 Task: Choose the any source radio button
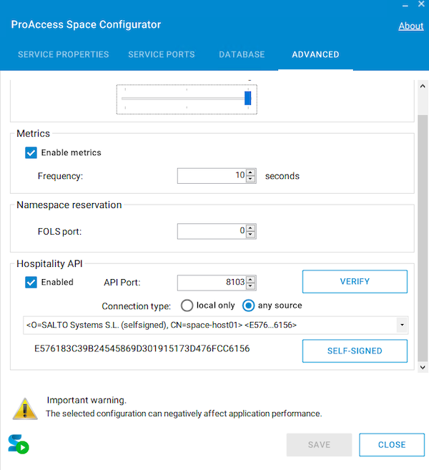(x=249, y=305)
